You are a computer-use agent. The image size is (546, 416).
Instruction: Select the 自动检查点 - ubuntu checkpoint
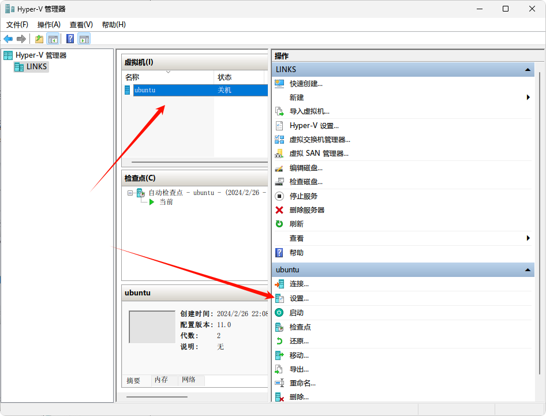[x=207, y=193]
